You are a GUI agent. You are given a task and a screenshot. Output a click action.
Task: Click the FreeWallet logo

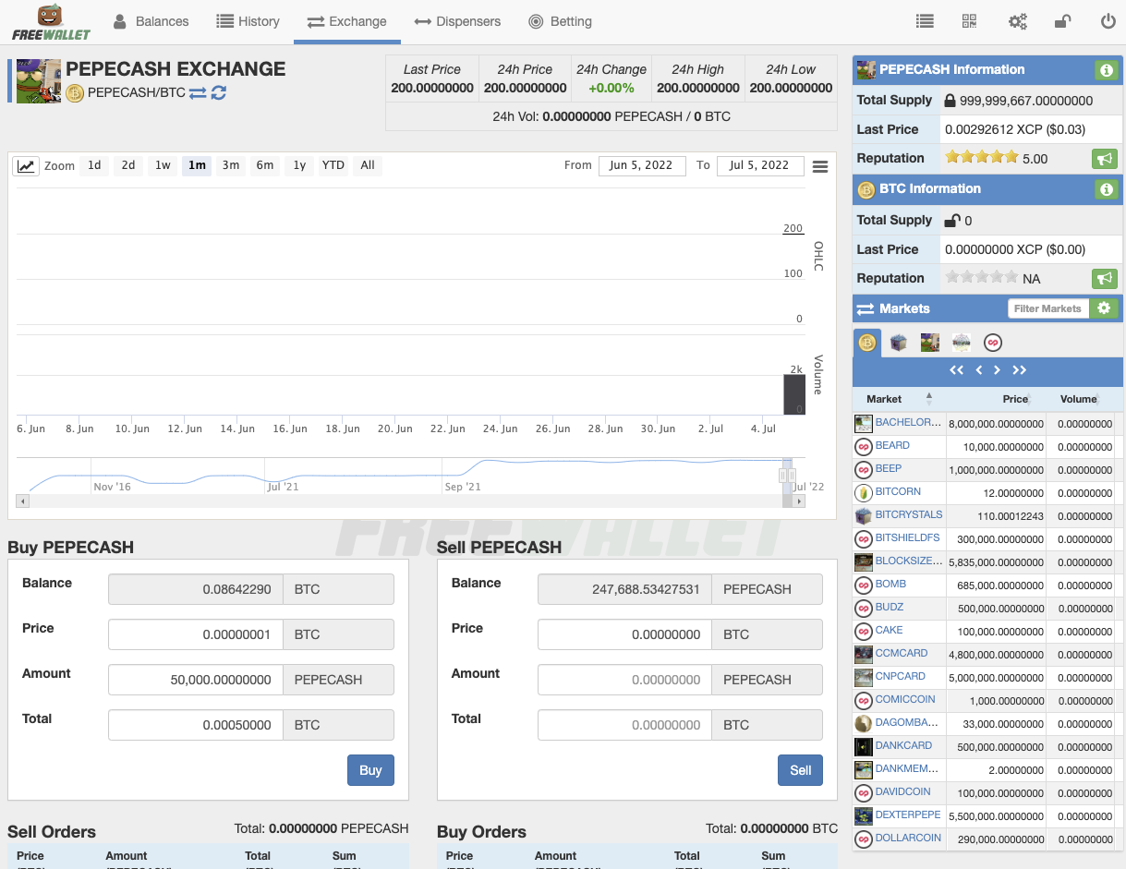click(52, 22)
